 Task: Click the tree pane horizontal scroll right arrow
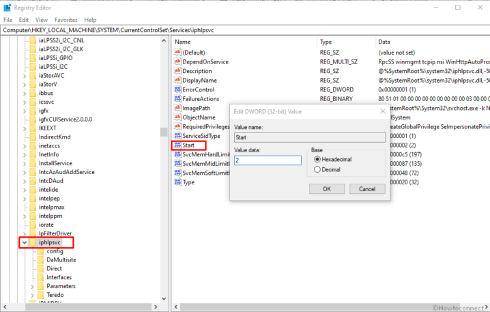pyautogui.click(x=156, y=307)
